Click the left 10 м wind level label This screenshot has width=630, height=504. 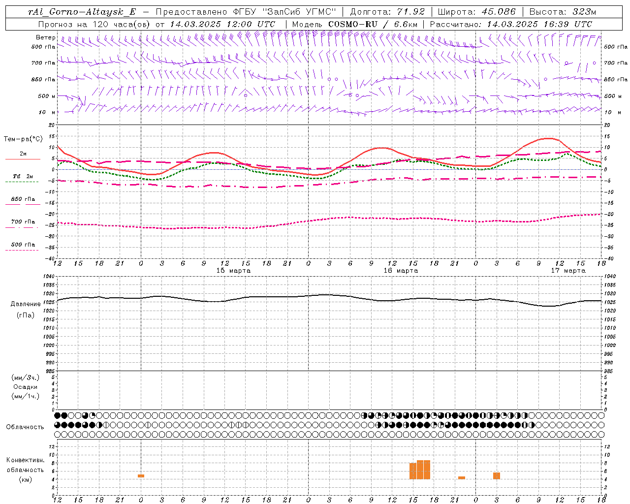[x=46, y=112]
